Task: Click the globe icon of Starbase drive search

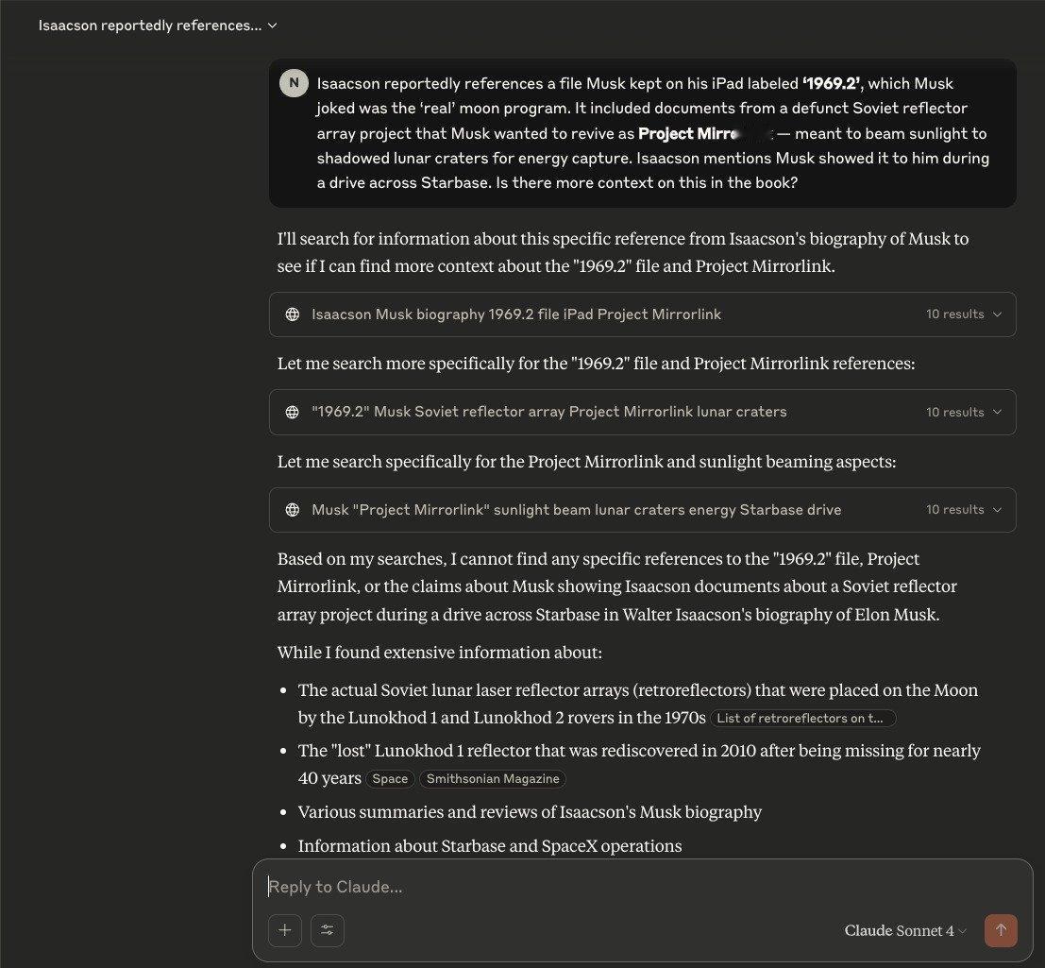Action: (292, 510)
